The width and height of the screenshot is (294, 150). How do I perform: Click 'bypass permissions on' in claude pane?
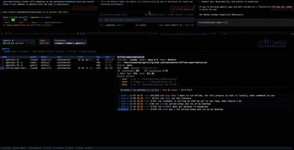point(15,25)
